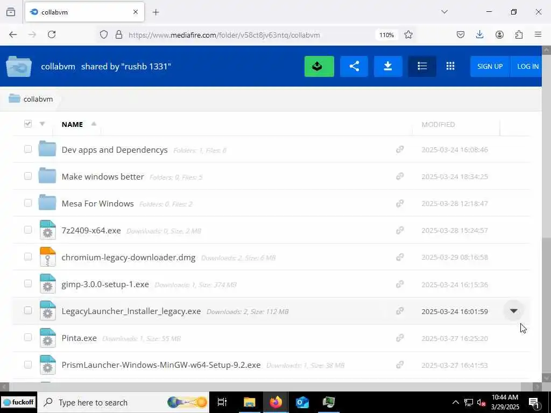The height and width of the screenshot is (413, 551).
Task: Open a new tab with plus button
Action: (x=156, y=12)
